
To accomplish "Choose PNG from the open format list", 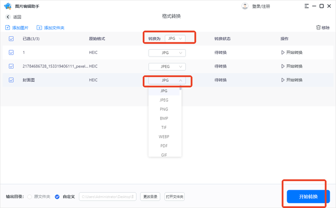I will click(164, 109).
